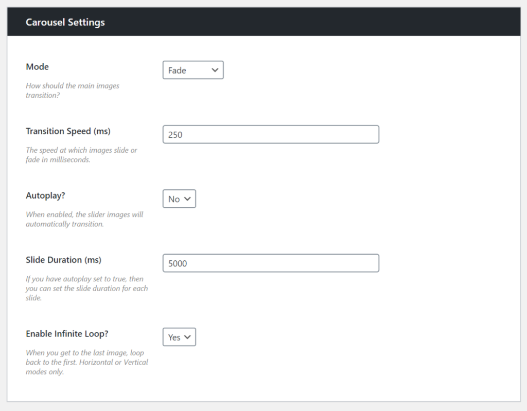Click the fade transition help text
The width and height of the screenshot is (527, 411).
(72, 91)
